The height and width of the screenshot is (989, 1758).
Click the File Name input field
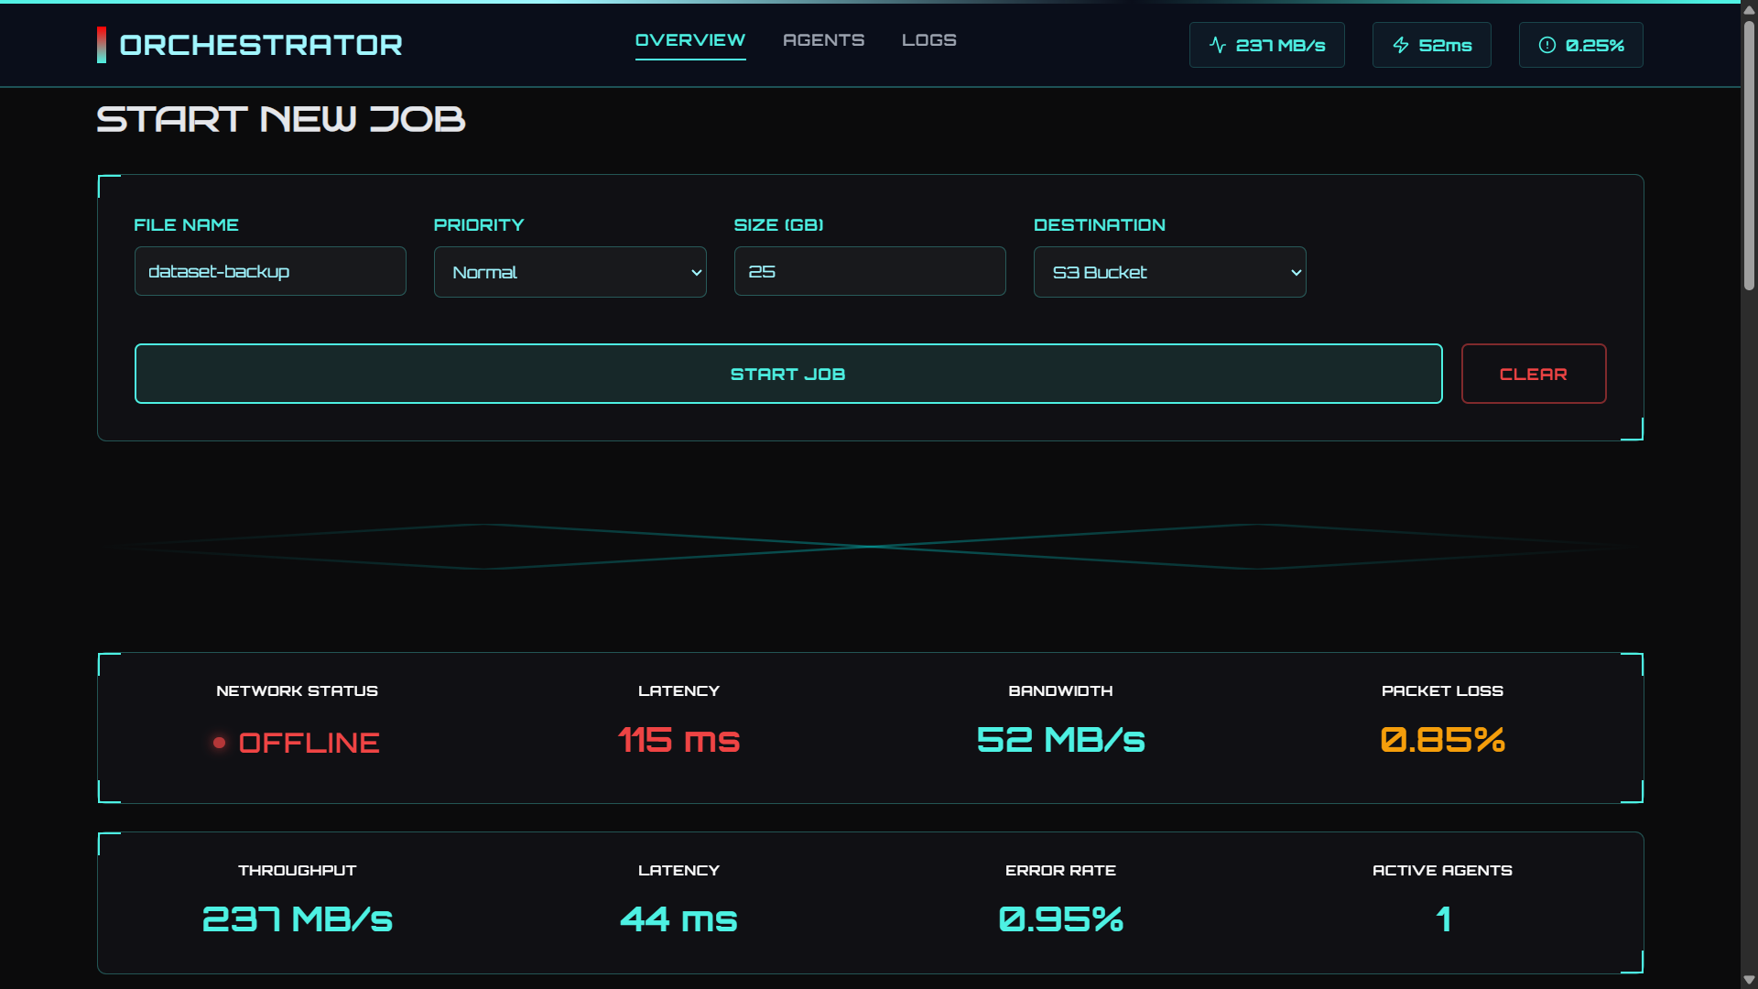click(x=270, y=271)
